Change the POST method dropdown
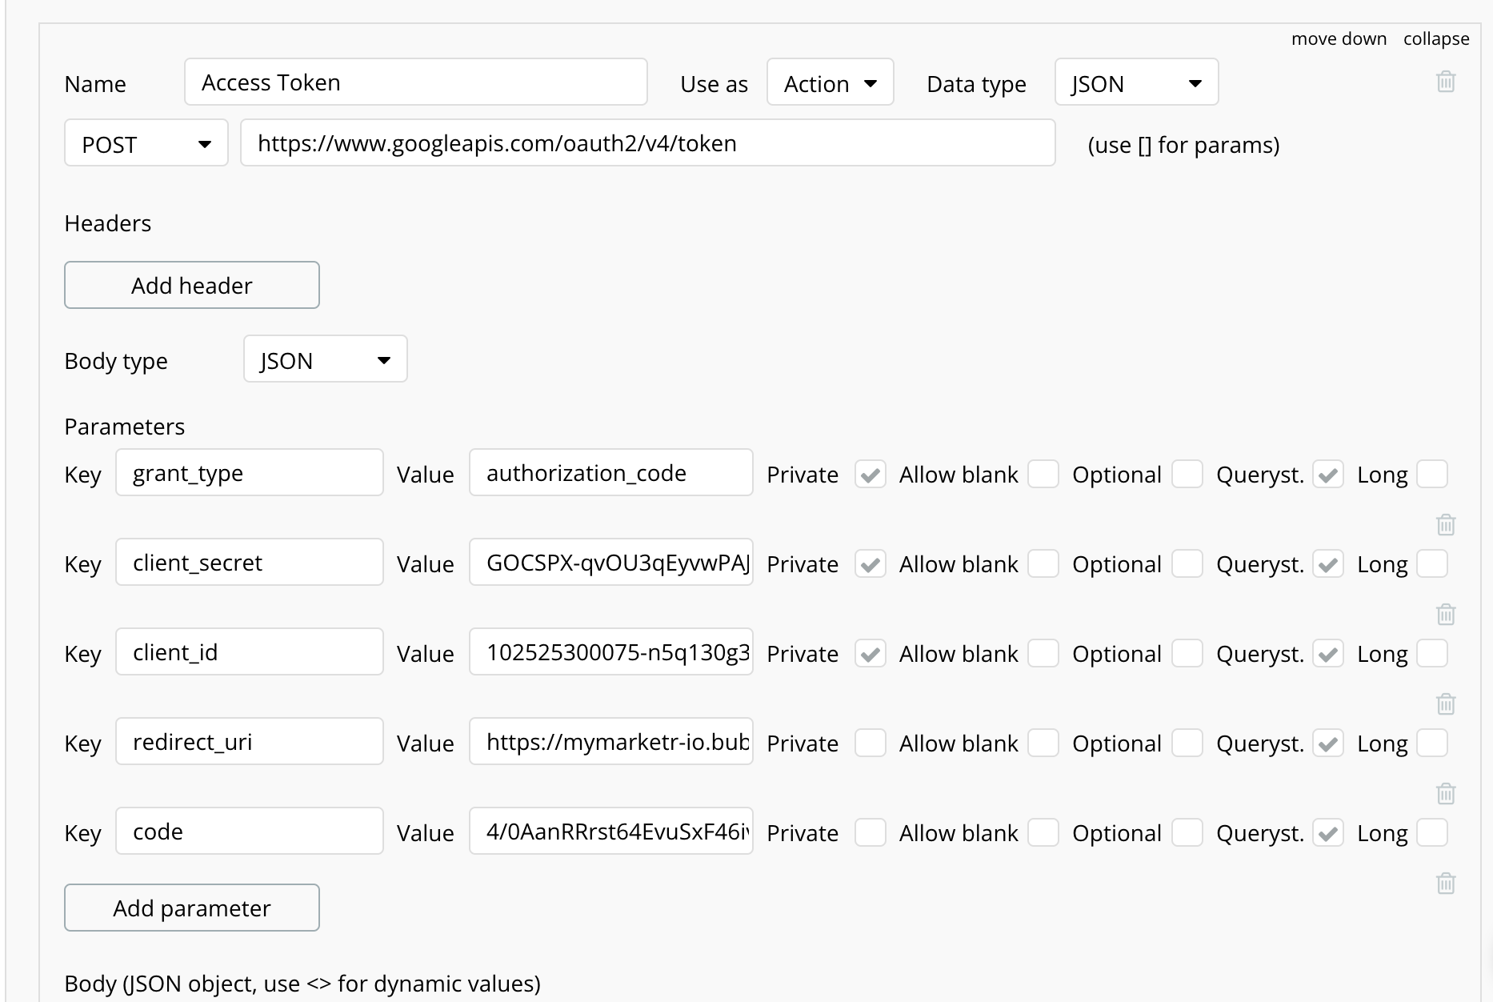 146,143
